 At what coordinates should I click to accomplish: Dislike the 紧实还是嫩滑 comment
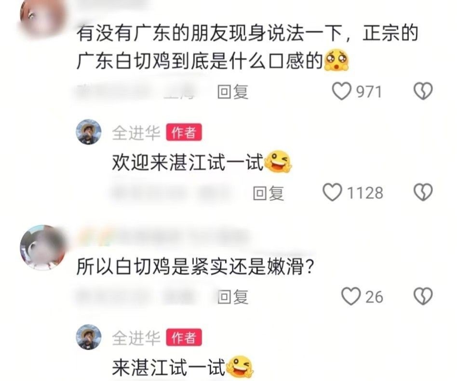tap(423, 296)
